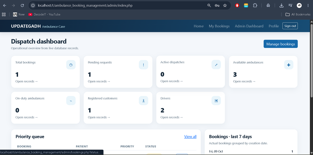Click the Registered customers person icon
The height and width of the screenshot is (155, 313).
point(144,101)
